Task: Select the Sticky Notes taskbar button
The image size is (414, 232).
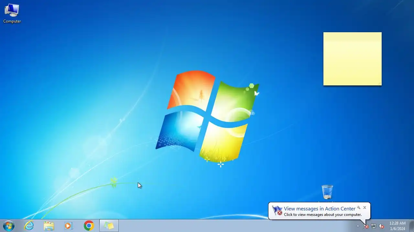Action: [109, 226]
